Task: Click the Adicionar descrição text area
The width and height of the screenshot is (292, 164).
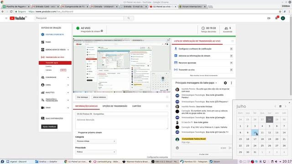Action: coord(122,123)
